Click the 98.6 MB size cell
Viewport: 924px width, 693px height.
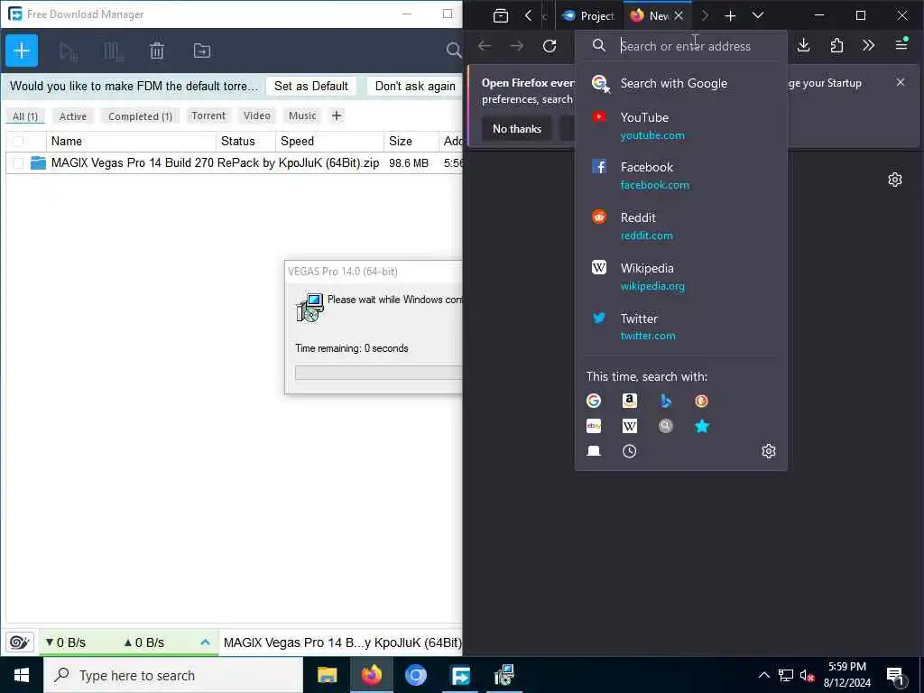(409, 163)
